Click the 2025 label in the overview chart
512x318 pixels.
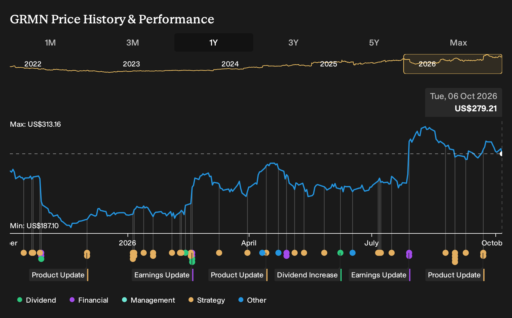328,64
